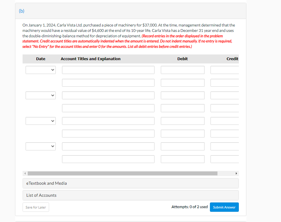
Task: Click fourth row Account Titles input field
Action: point(108,108)
